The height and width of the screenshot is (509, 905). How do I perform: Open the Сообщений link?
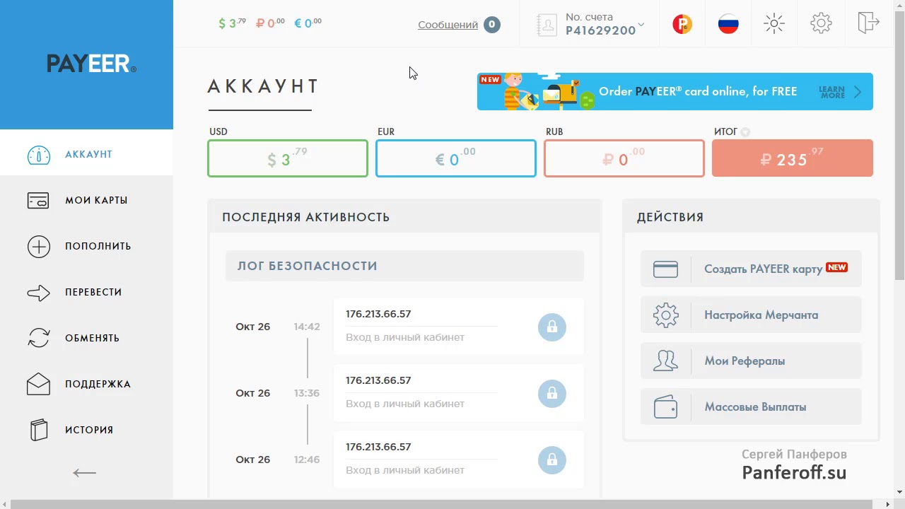point(448,25)
